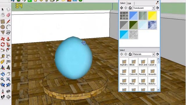Open the Asphalt materials folder

click(x=124, y=62)
